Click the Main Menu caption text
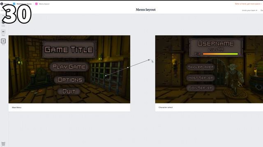The width and height of the screenshot is (263, 147). tap(16, 107)
